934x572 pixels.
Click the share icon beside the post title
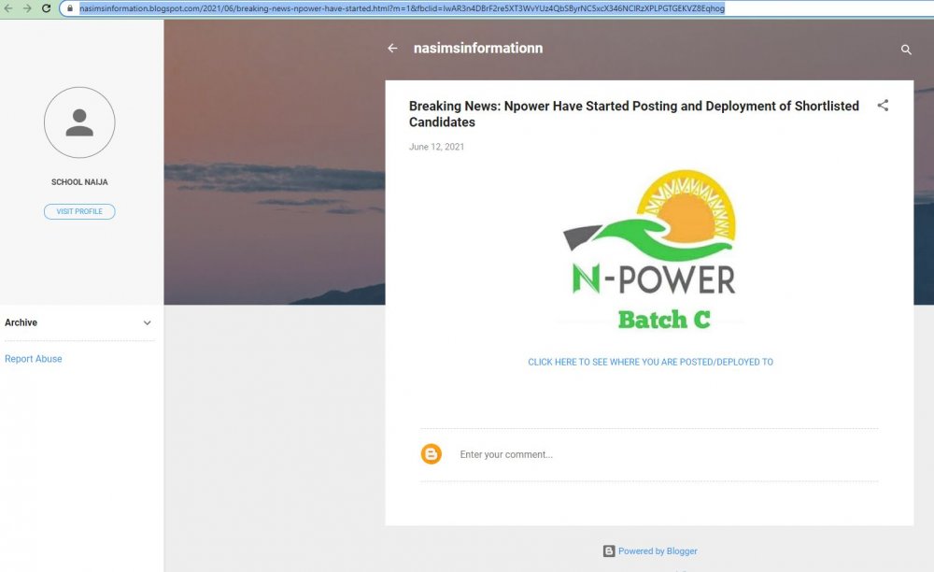click(883, 106)
